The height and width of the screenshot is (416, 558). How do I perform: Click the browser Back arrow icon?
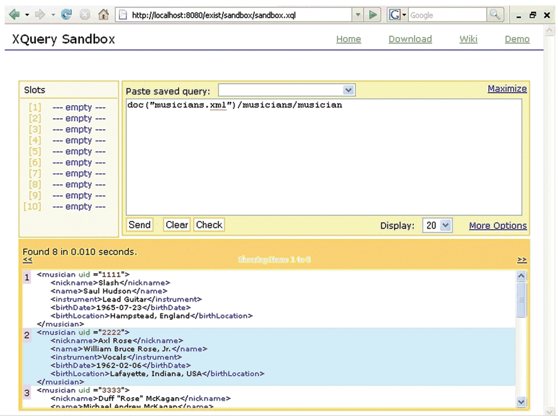pyautogui.click(x=14, y=14)
